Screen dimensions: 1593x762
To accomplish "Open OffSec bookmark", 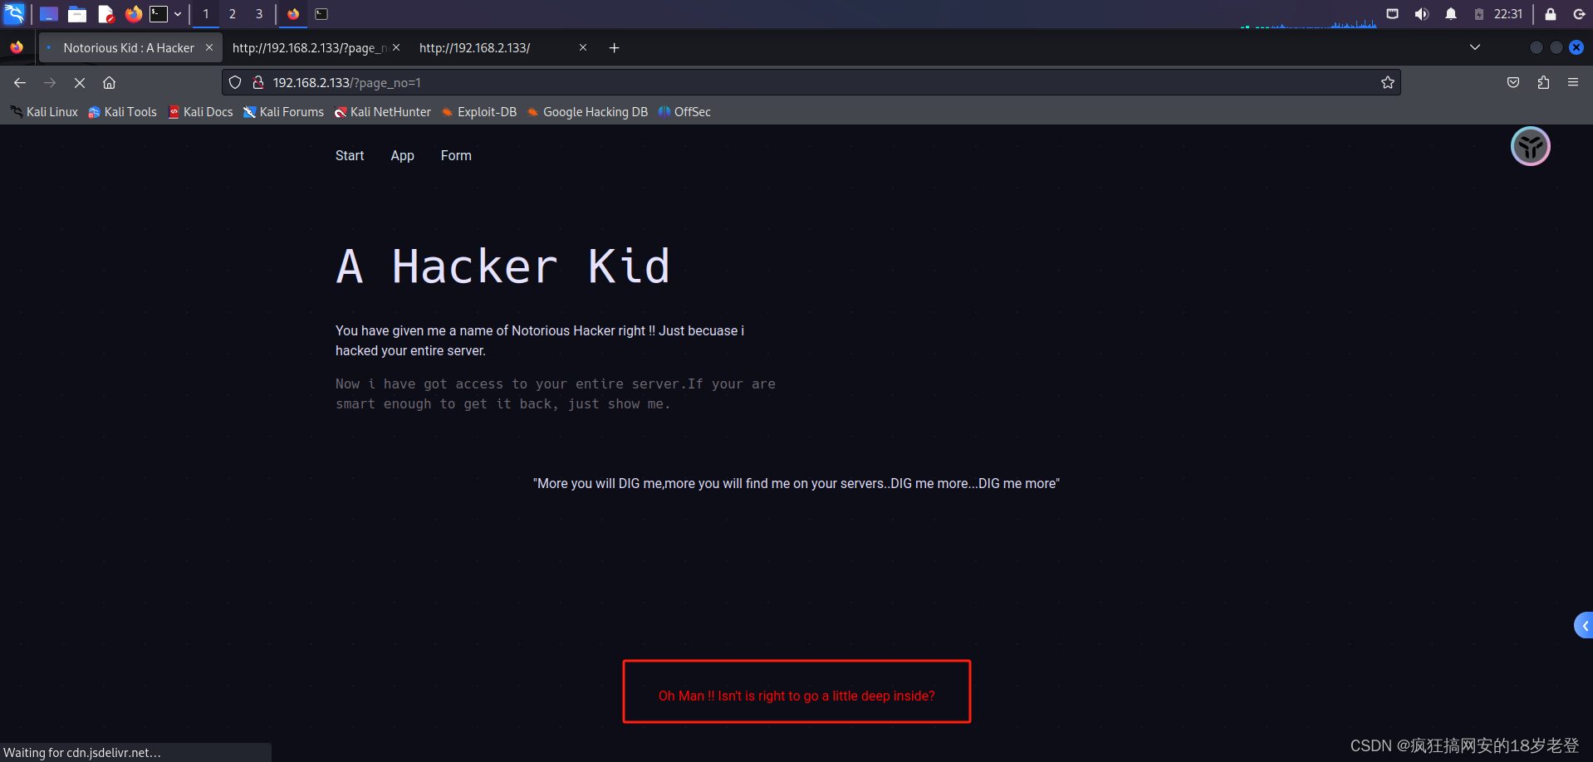I will click(x=684, y=112).
